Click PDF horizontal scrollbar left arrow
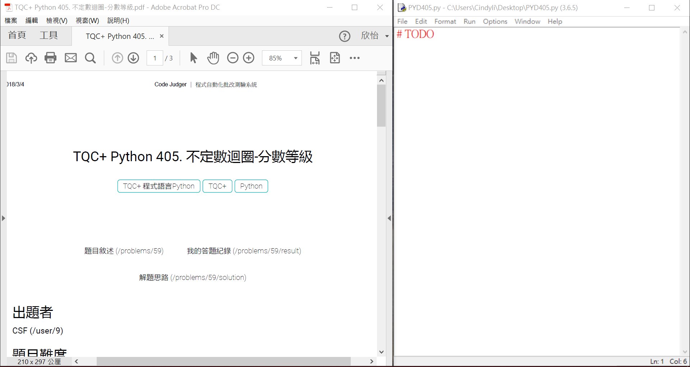 77,361
